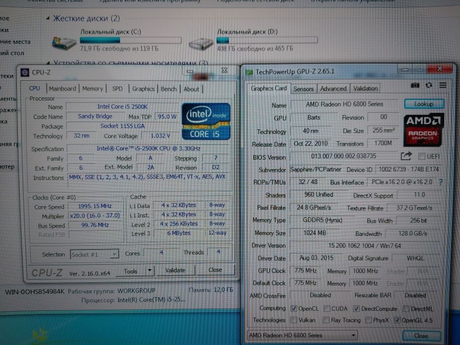The height and width of the screenshot is (345, 460).
Task: Click the CPU-Z title bar icon
Action: (x=25, y=72)
